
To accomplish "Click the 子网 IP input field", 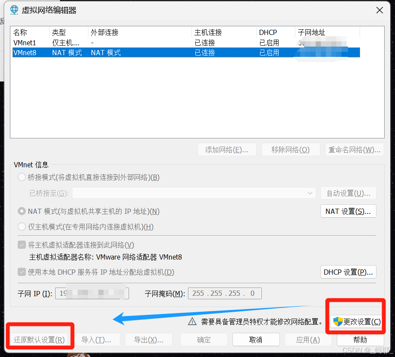I will click(92, 293).
